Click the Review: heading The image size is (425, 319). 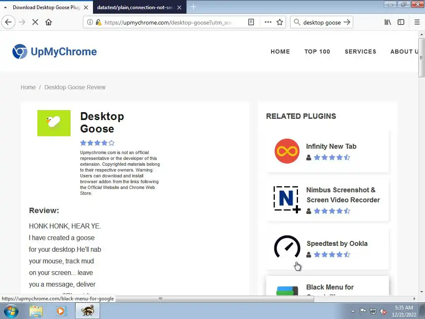coord(44,211)
